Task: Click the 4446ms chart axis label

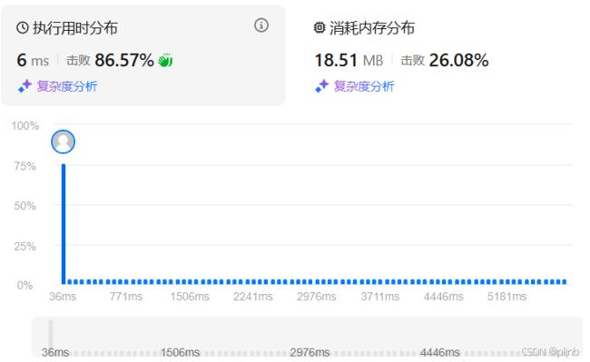Action: [443, 297]
